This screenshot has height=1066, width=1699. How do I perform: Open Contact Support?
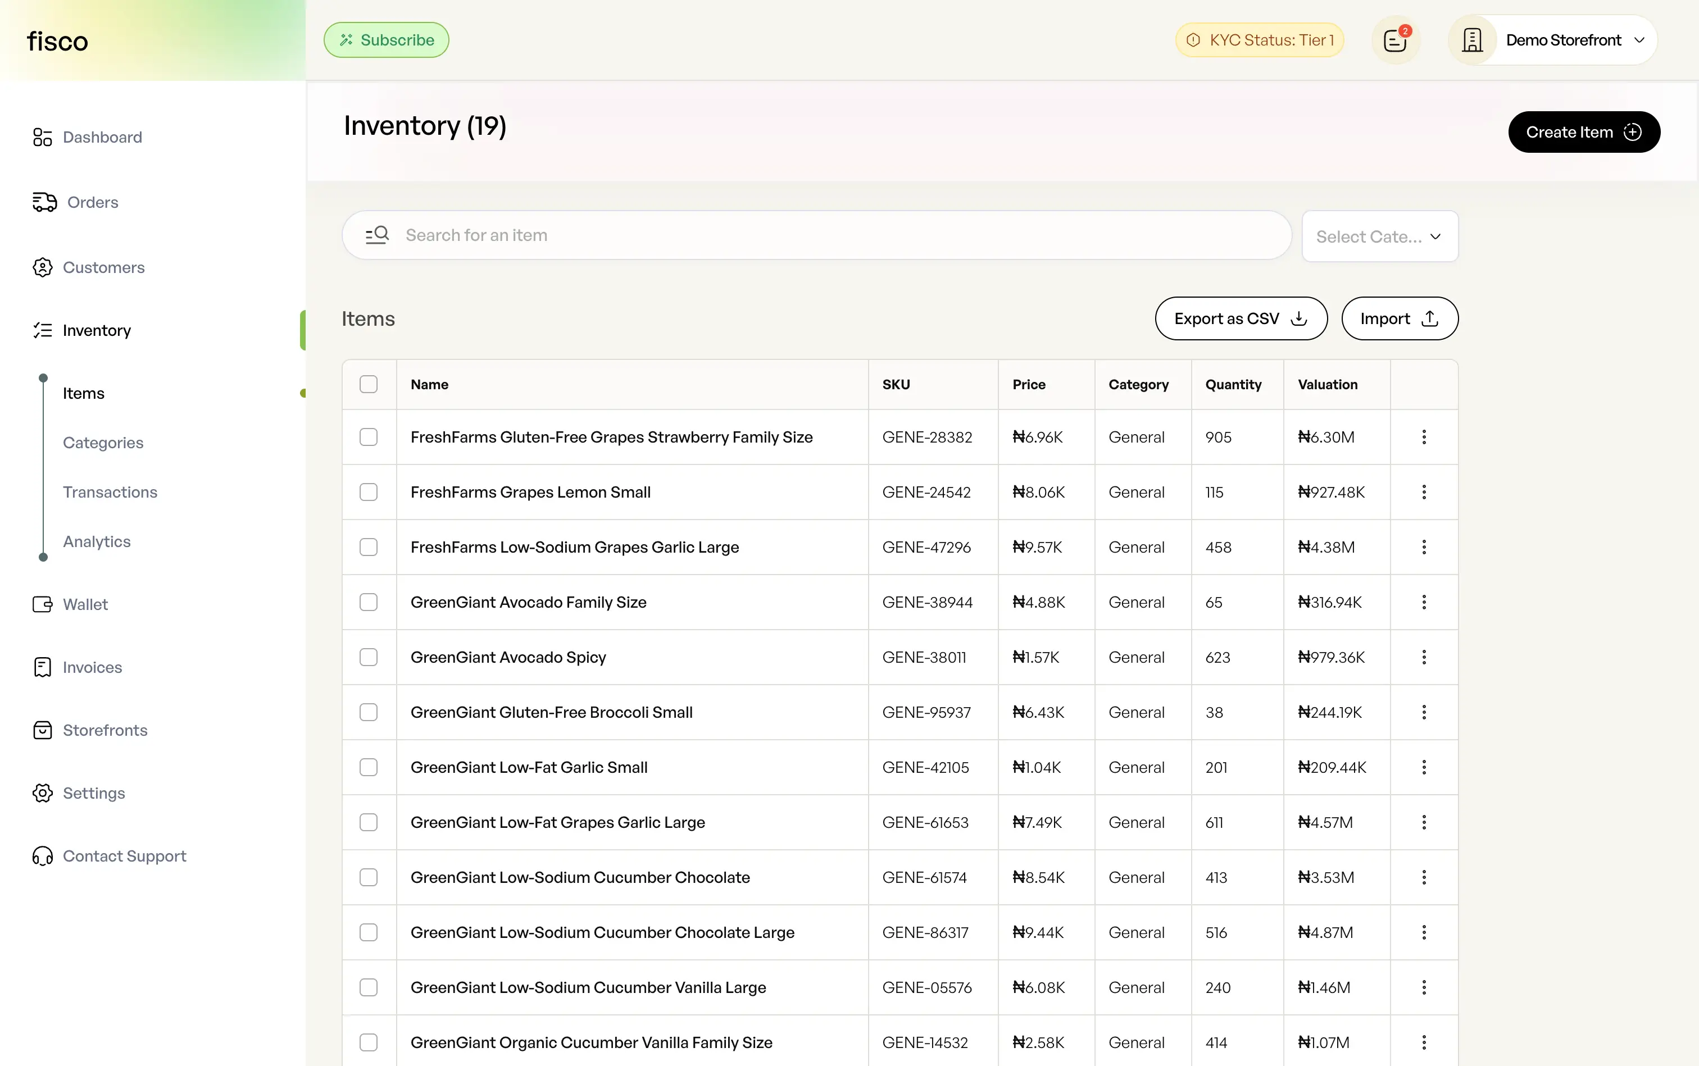124,856
